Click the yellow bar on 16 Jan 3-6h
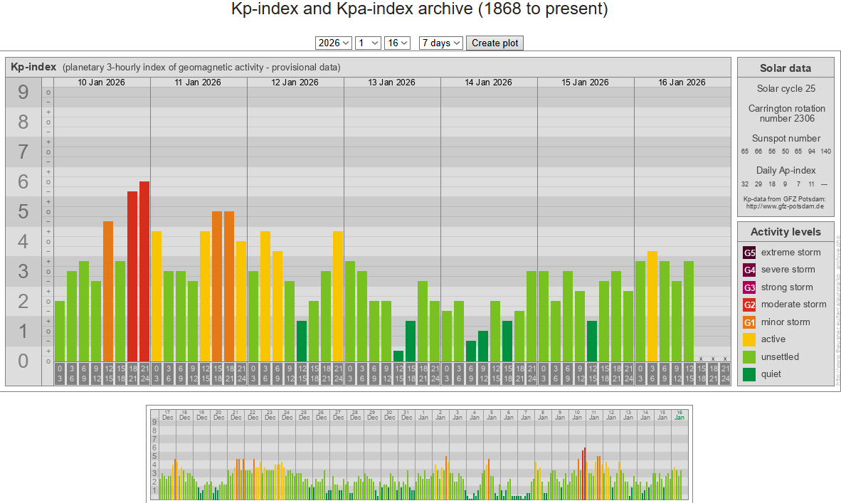This screenshot has width=841, height=503. pyautogui.click(x=652, y=306)
